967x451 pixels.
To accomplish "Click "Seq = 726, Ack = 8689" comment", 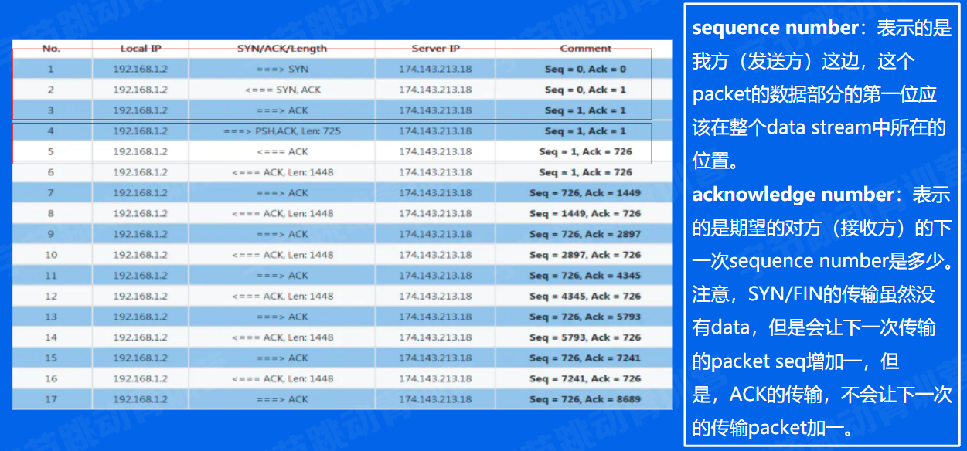I will coord(585,399).
